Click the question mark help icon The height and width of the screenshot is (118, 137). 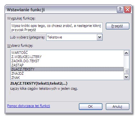[x=120, y=10]
